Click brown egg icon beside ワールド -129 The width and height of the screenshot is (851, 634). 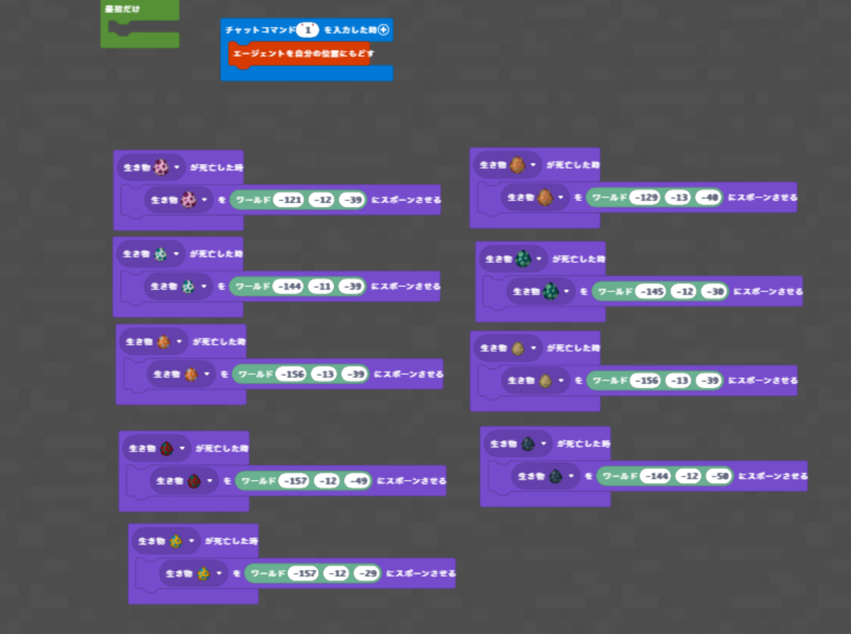(545, 198)
